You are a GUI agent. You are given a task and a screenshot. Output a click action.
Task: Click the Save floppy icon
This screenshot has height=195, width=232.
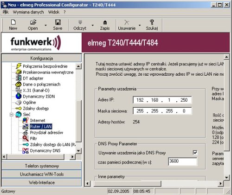pyautogui.click(x=58, y=22)
